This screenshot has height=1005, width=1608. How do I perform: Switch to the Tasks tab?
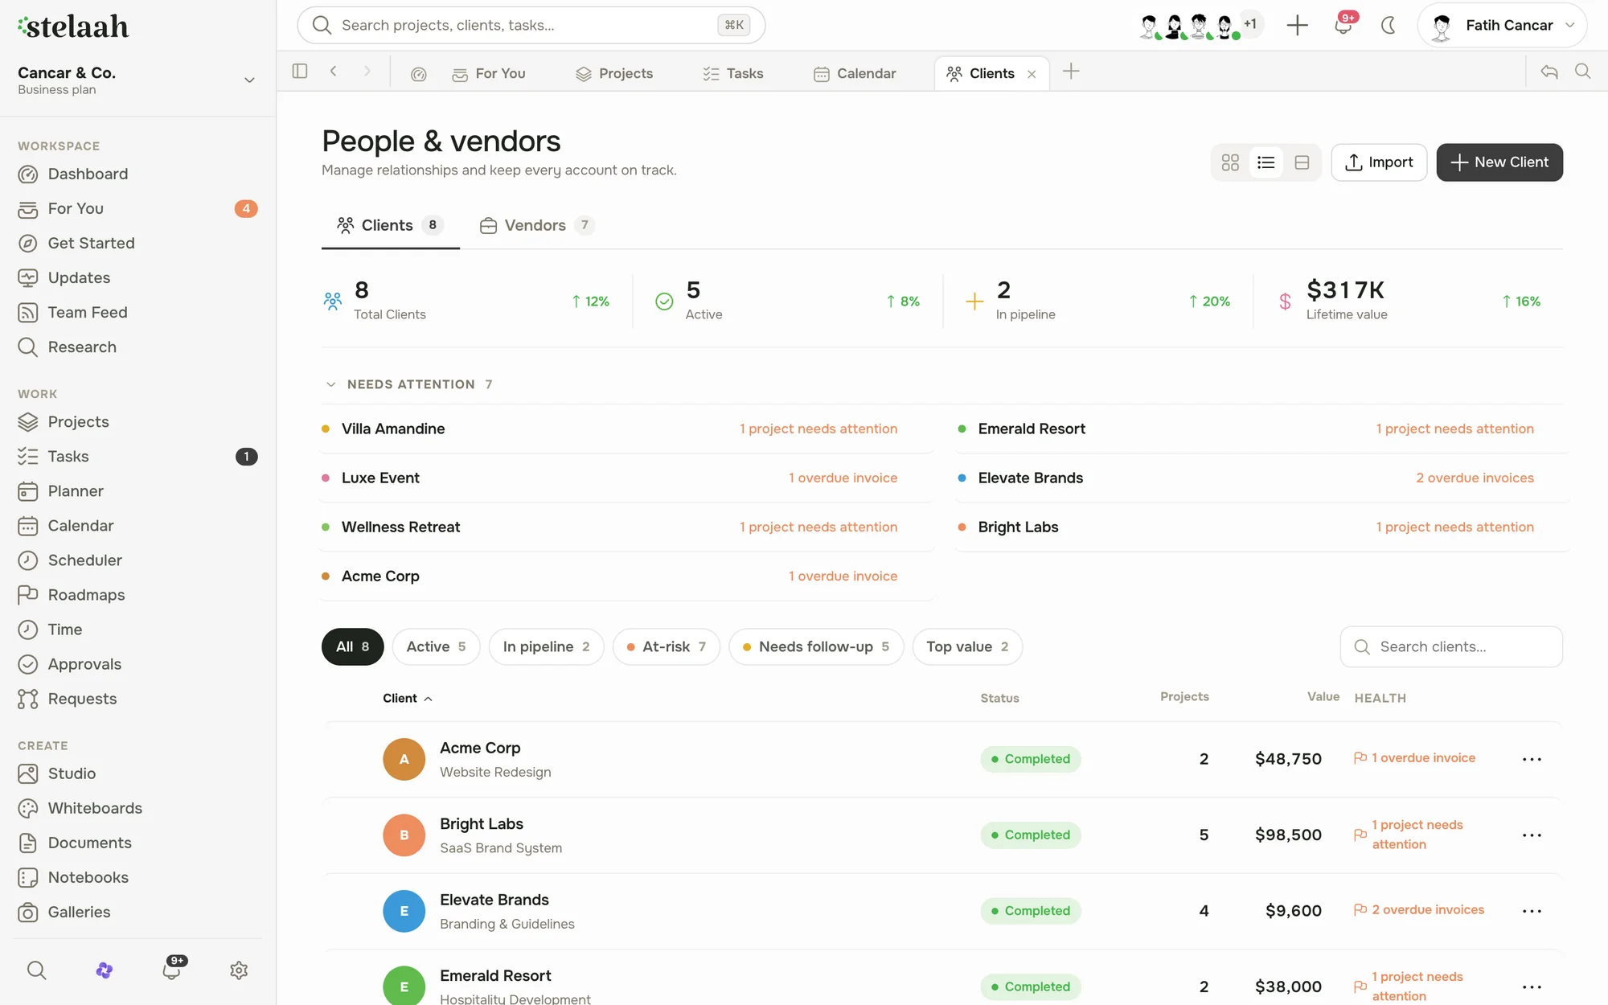tap(732, 74)
